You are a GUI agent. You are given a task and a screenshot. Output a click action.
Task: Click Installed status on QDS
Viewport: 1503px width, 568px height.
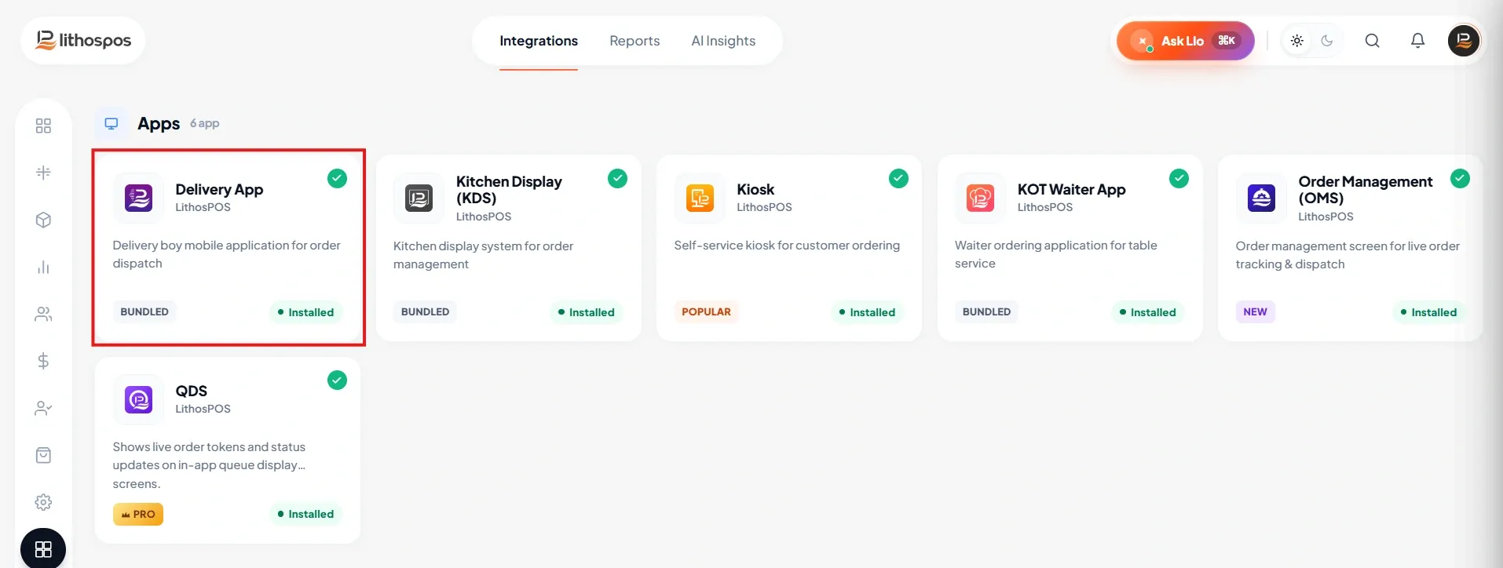(x=305, y=514)
